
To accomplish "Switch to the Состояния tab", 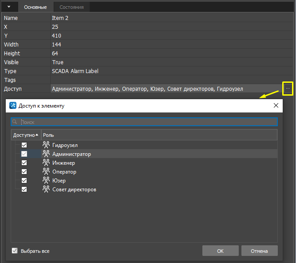I will (x=72, y=7).
